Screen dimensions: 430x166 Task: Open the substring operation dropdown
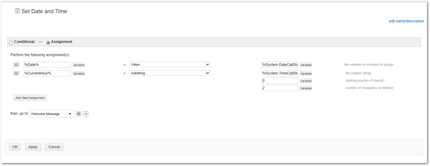click(169, 73)
